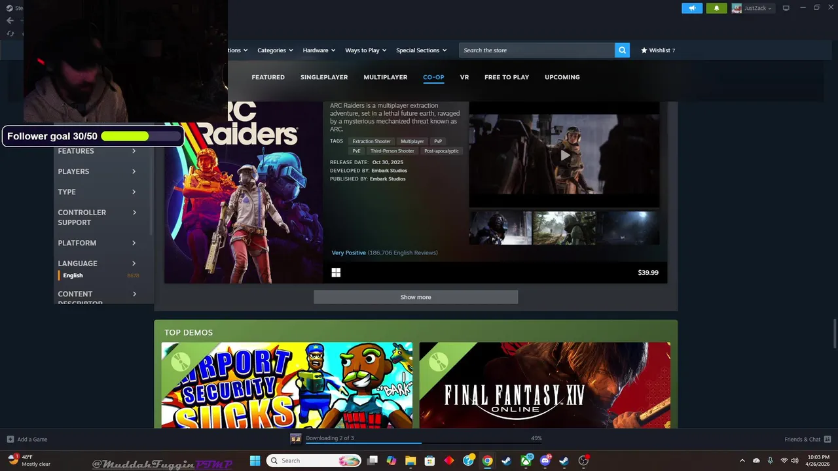Viewport: 838px width, 471px height.
Task: Click the blue megaphone announcements button
Action: (692, 8)
